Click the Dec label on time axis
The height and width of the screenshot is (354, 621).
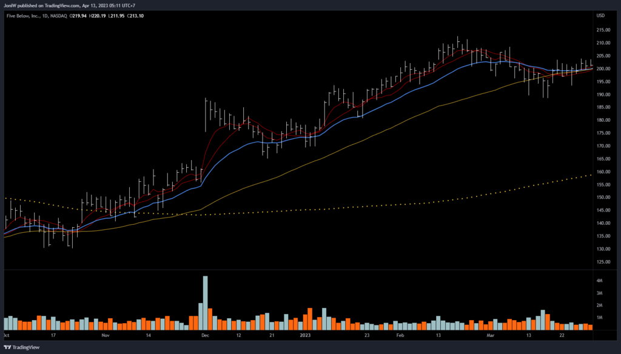pos(205,335)
